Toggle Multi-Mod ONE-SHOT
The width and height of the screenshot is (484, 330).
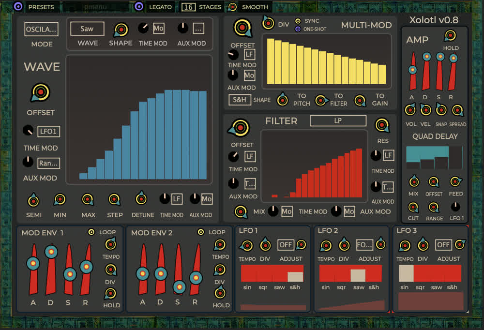click(x=298, y=29)
